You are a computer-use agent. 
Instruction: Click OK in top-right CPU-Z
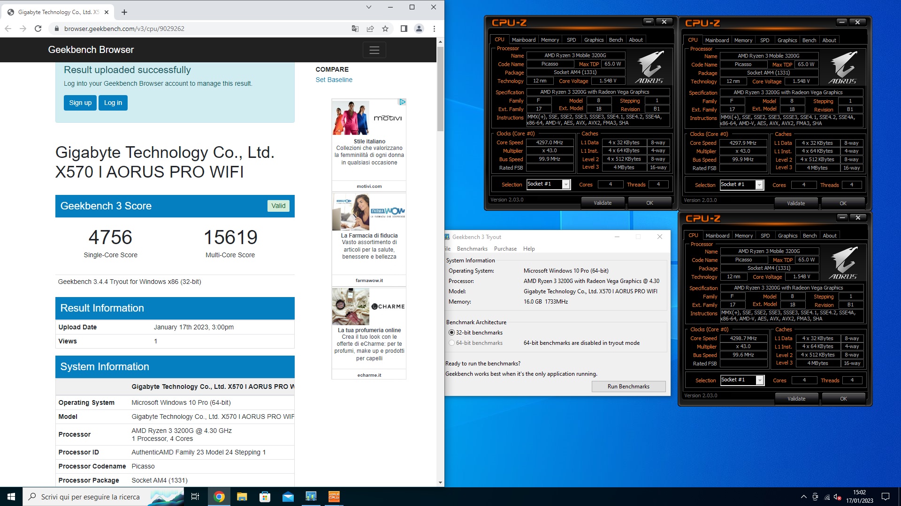(x=843, y=203)
